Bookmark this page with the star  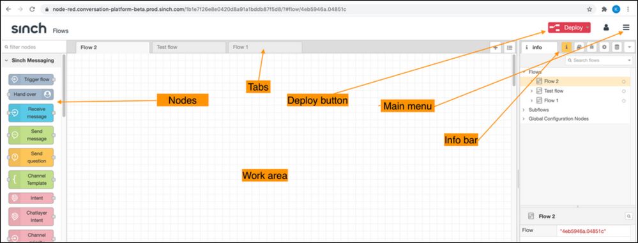point(589,8)
